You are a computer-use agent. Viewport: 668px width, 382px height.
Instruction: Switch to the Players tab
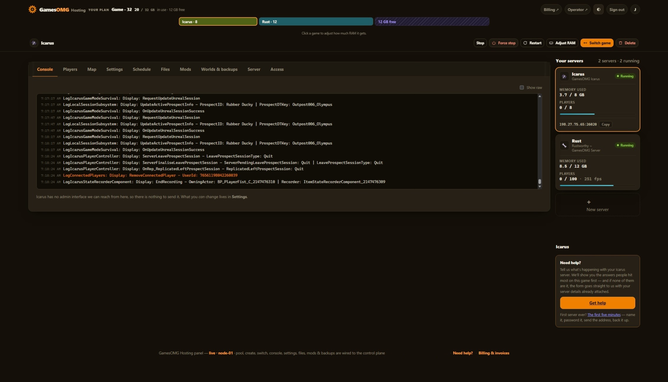pyautogui.click(x=70, y=69)
